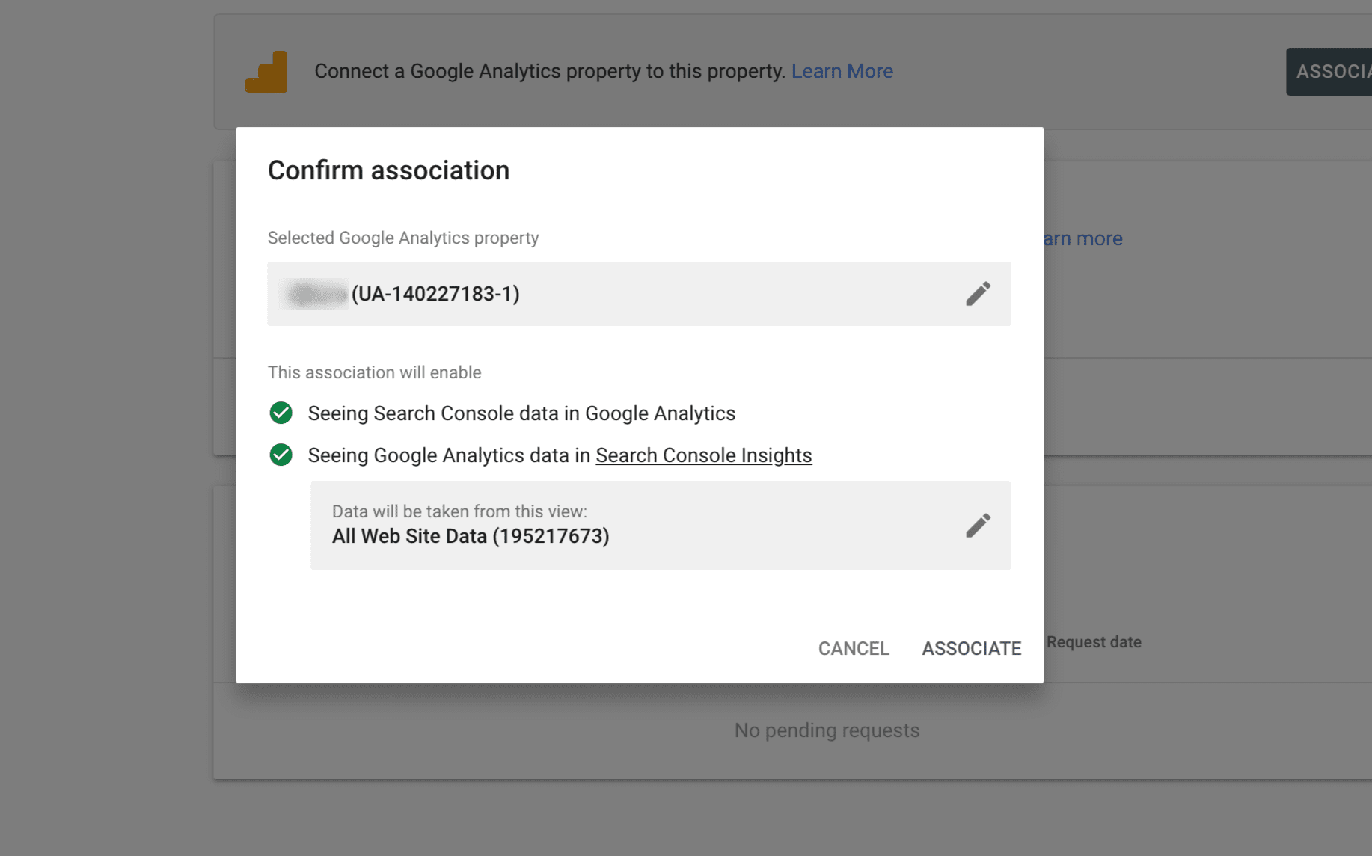Image resolution: width=1372 pixels, height=856 pixels.
Task: Open the "Learn More" link
Action: (x=842, y=71)
